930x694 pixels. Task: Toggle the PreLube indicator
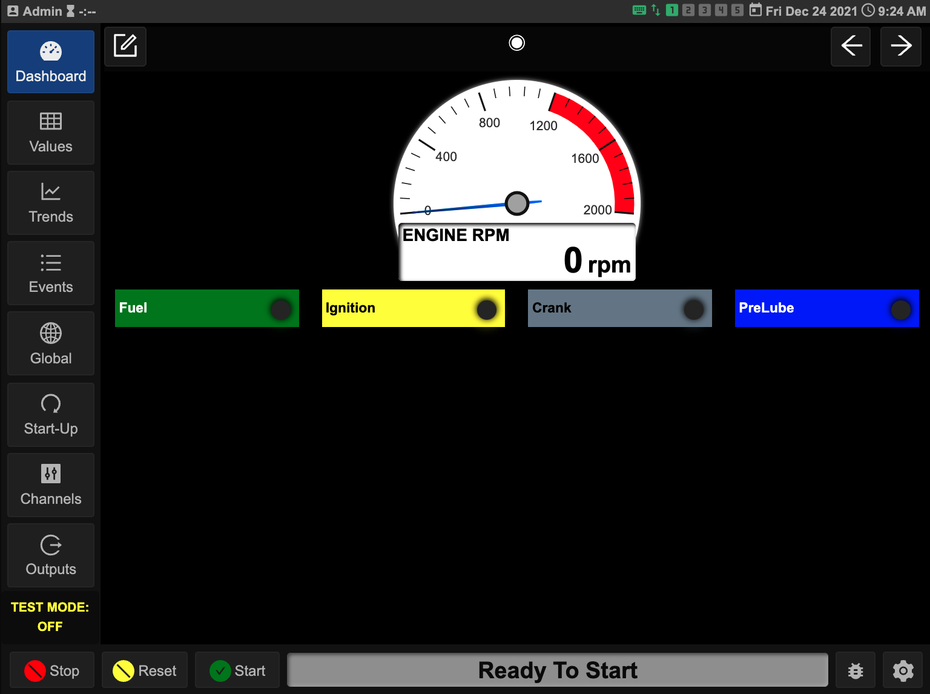pyautogui.click(x=826, y=308)
